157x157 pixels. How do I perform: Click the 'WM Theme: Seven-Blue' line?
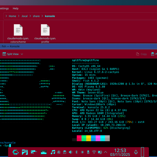(88, 93)
